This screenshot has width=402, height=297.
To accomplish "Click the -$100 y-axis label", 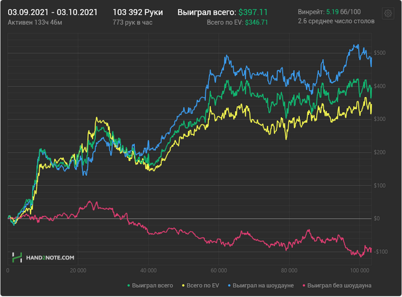I will pos(381,252).
